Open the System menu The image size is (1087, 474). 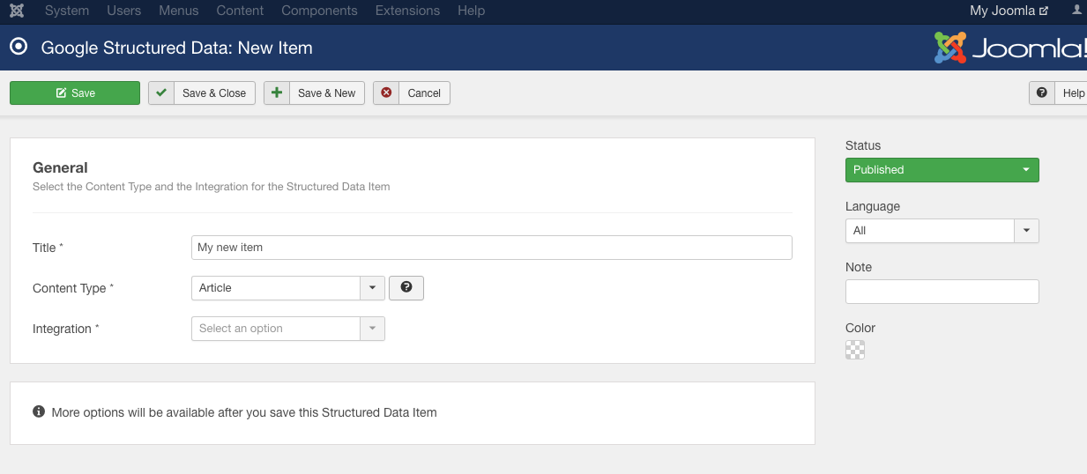click(67, 11)
